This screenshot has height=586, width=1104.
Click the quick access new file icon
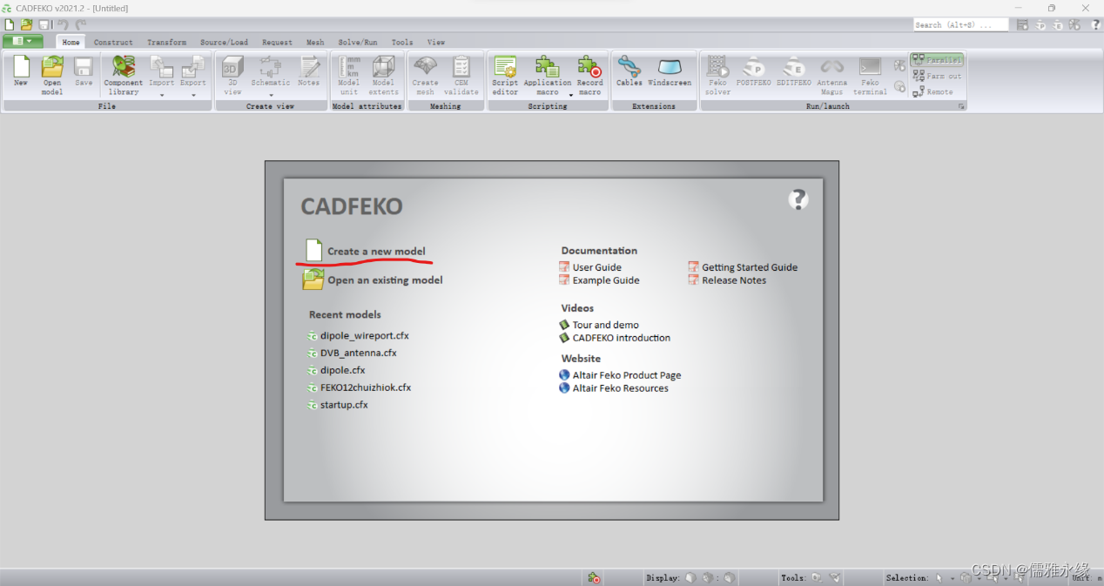pyautogui.click(x=10, y=24)
